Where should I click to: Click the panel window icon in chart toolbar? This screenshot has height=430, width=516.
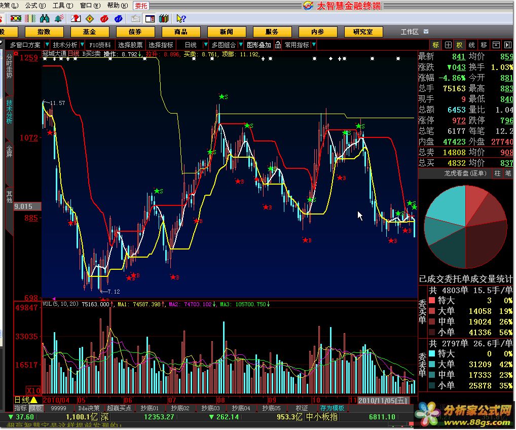tap(496, 45)
